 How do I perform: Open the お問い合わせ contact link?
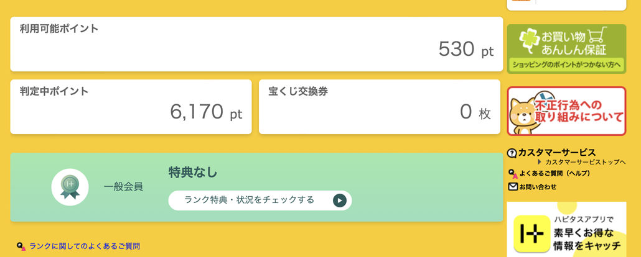coord(538,187)
